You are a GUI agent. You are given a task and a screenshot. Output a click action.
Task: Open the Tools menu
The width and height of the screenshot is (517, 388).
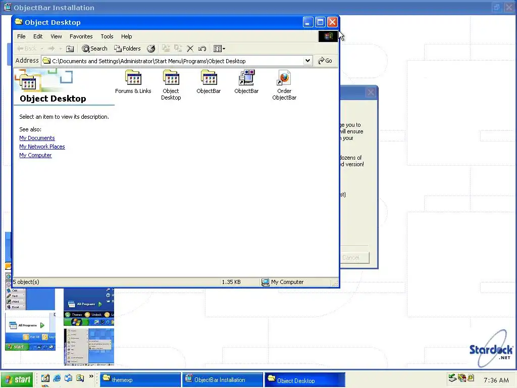pos(107,36)
